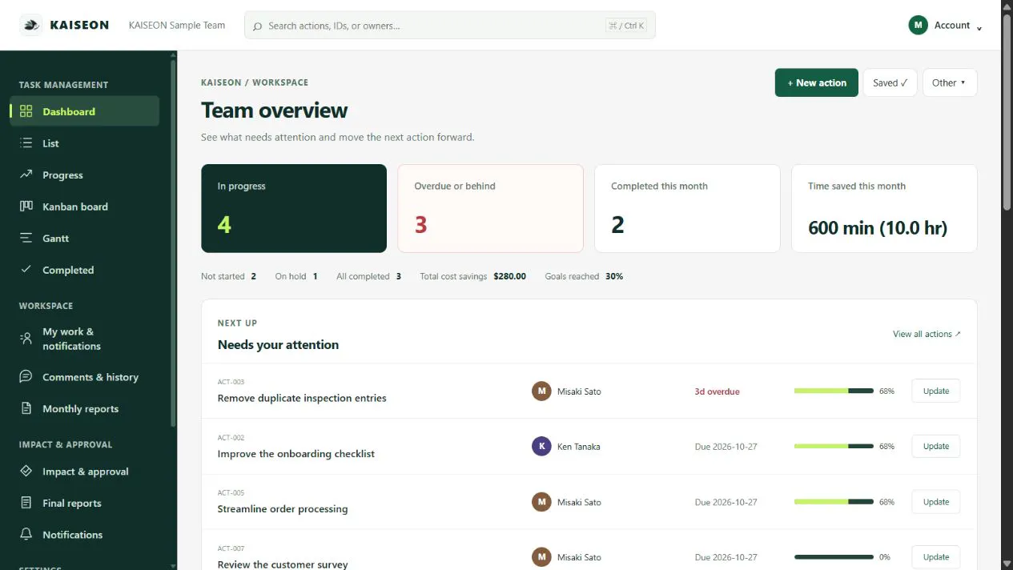Click the Monthly reports document icon
The height and width of the screenshot is (570, 1013).
26,408
